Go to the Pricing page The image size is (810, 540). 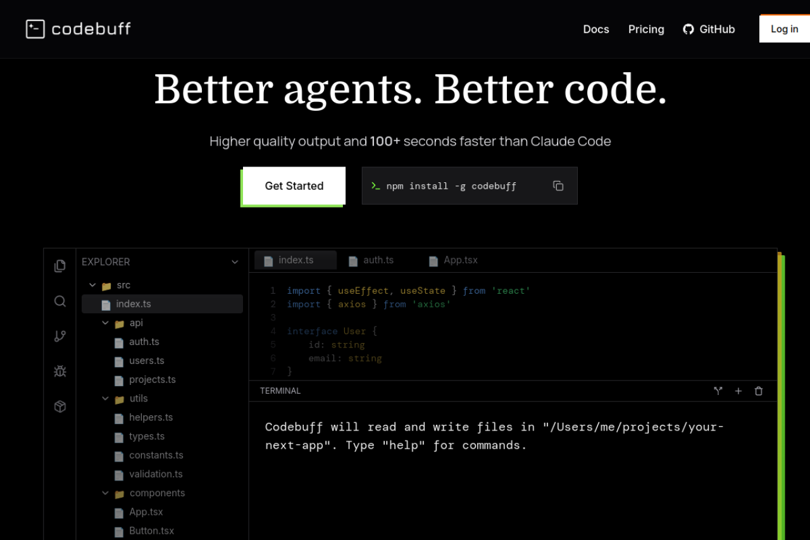[x=646, y=29]
